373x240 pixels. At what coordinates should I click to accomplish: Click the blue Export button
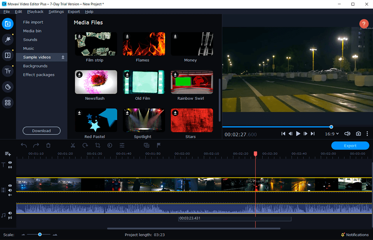349,145
